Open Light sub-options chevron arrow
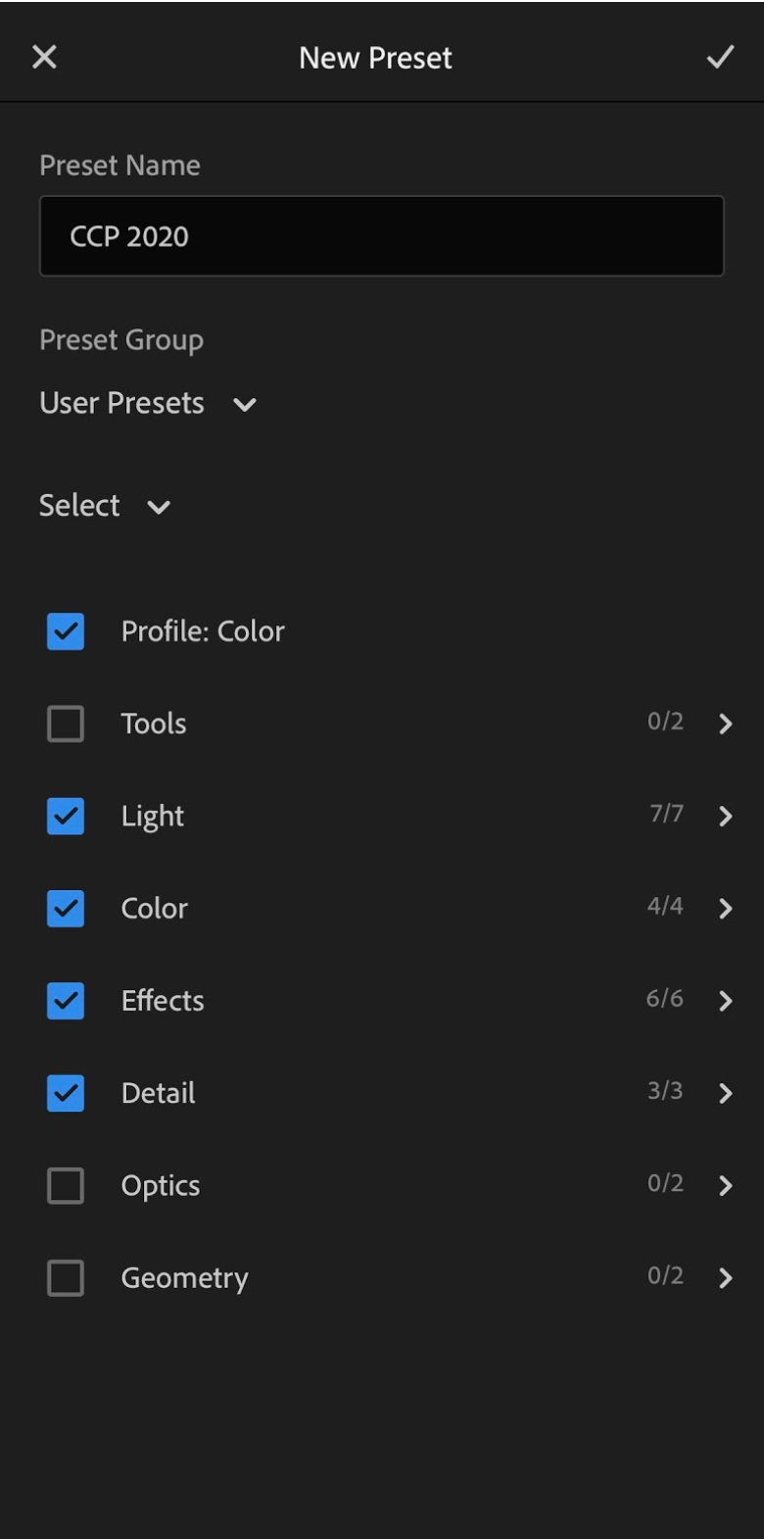 [726, 816]
